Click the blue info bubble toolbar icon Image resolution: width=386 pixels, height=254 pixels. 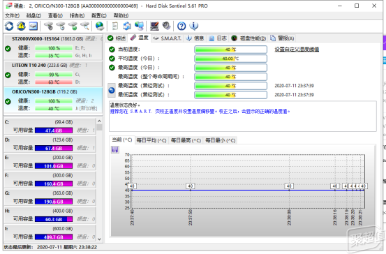click(194, 26)
